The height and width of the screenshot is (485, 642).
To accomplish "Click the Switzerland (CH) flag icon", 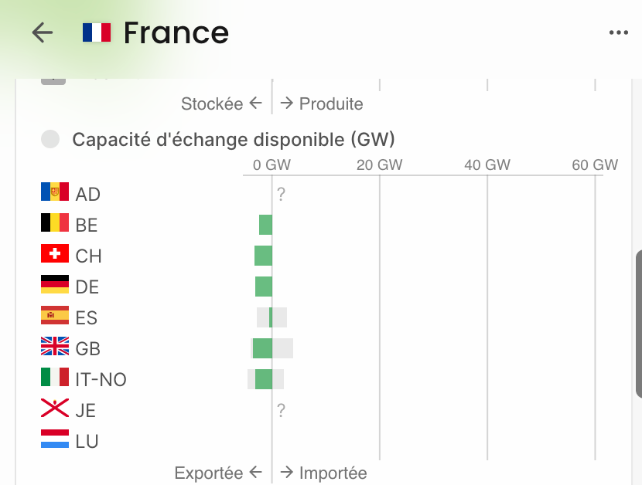I will click(55, 254).
